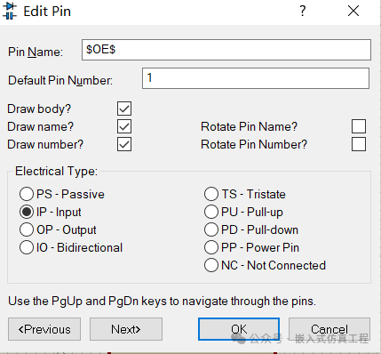Disable the Draw number checkbox
The width and height of the screenshot is (381, 354).
tap(124, 144)
